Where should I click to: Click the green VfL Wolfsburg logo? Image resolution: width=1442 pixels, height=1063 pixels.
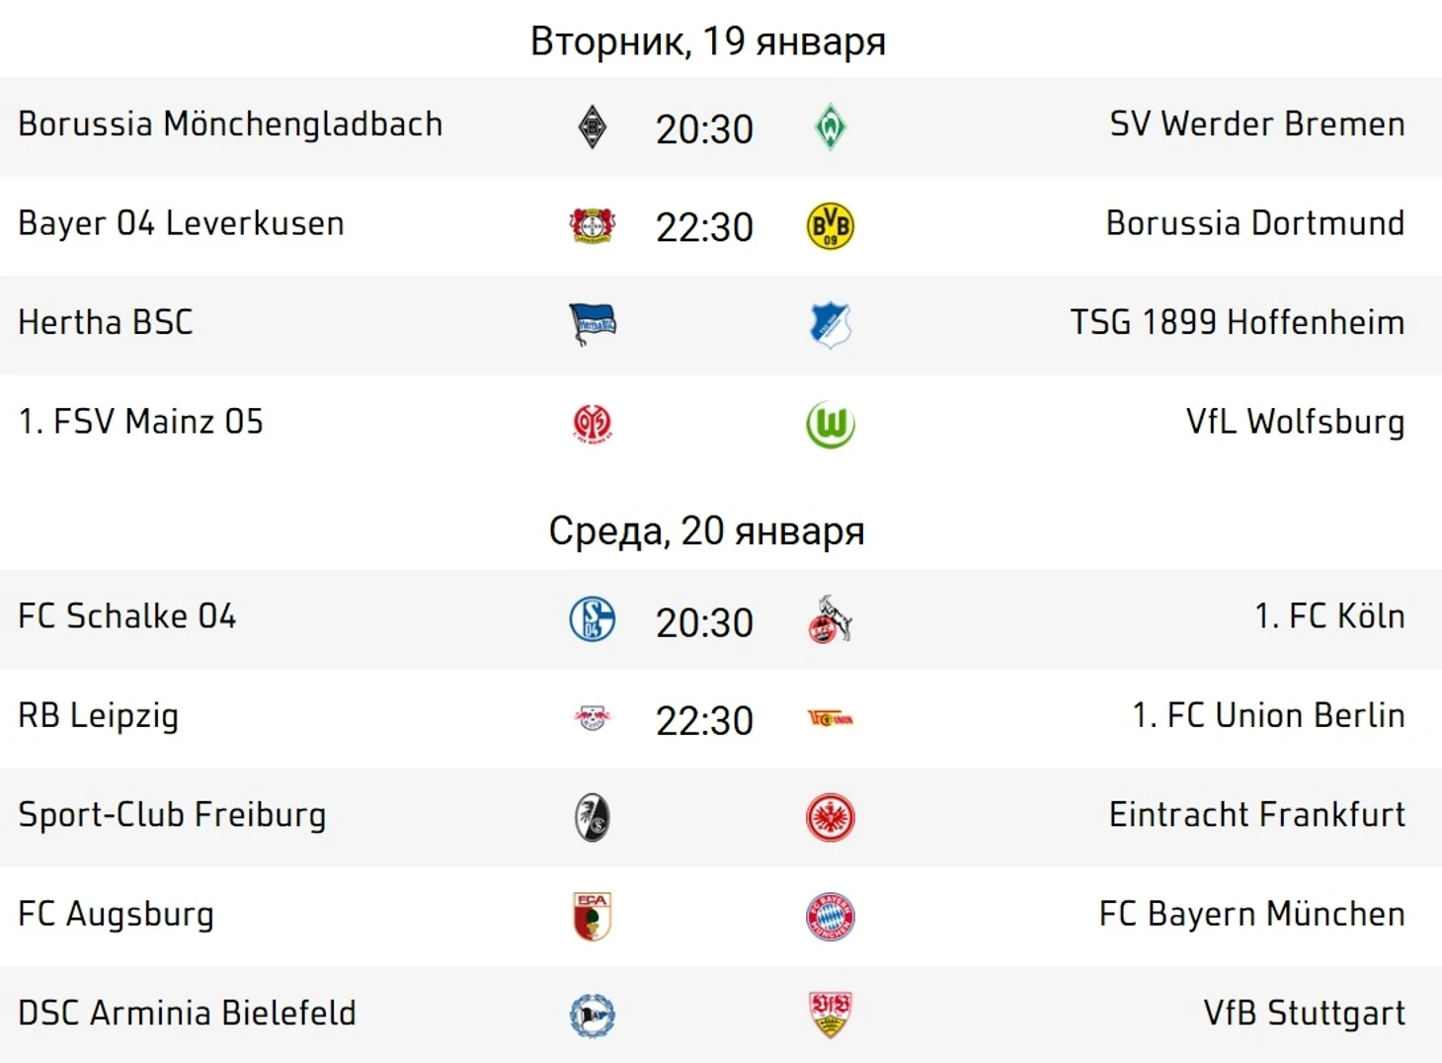[x=830, y=425]
